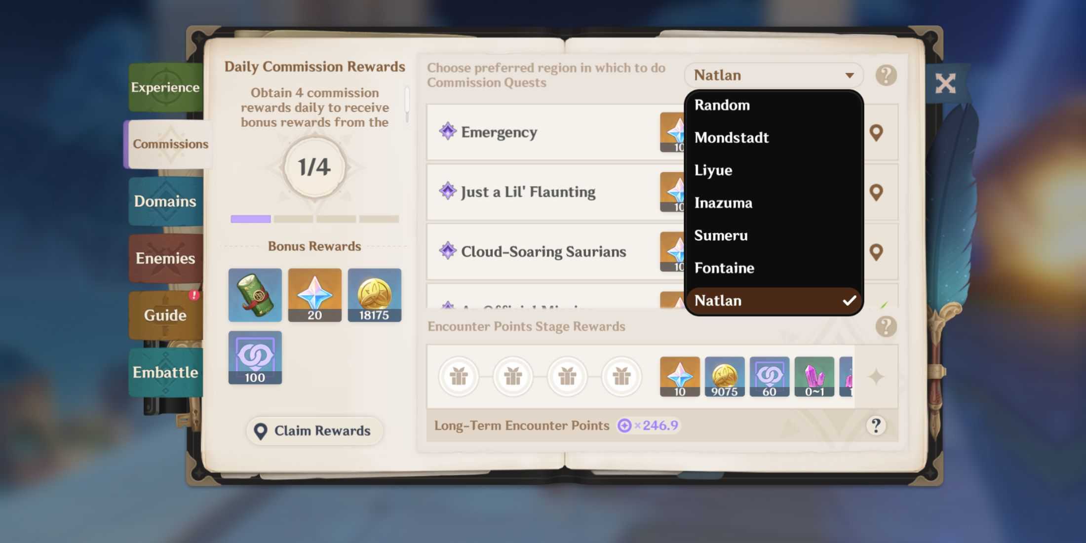Expand the commission region selector

772,75
